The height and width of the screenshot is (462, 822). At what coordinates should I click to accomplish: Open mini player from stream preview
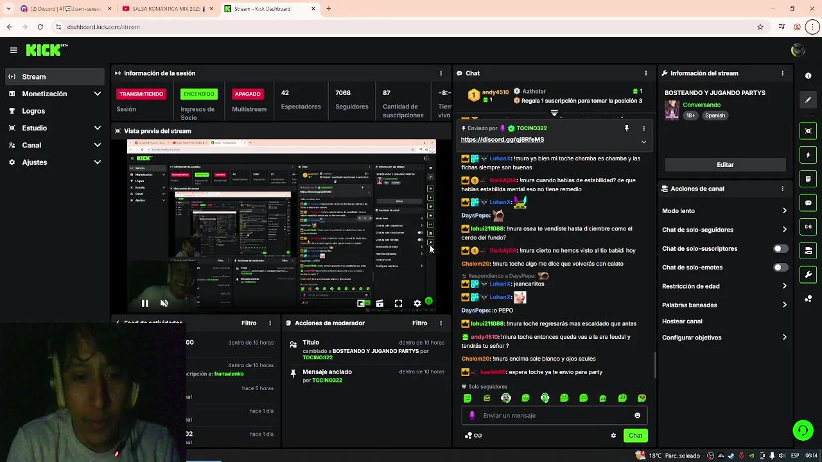(361, 304)
